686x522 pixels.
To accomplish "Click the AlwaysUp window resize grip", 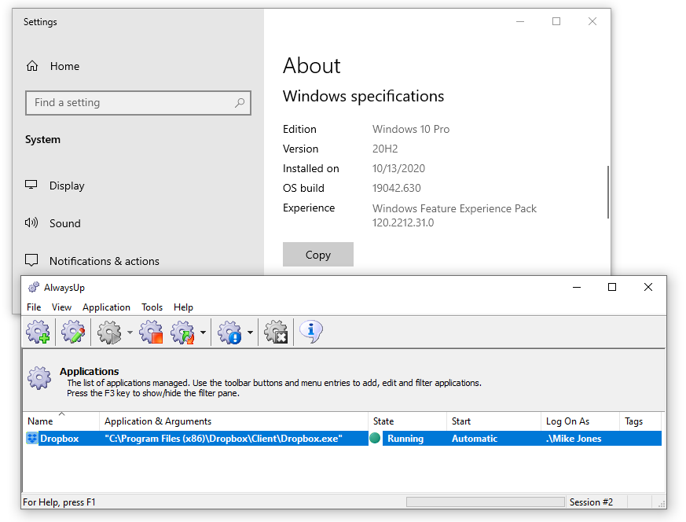I will (x=662, y=504).
